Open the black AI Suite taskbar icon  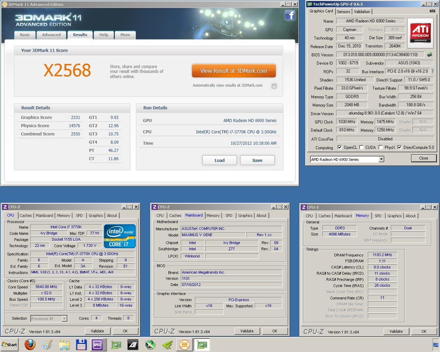[133, 345]
